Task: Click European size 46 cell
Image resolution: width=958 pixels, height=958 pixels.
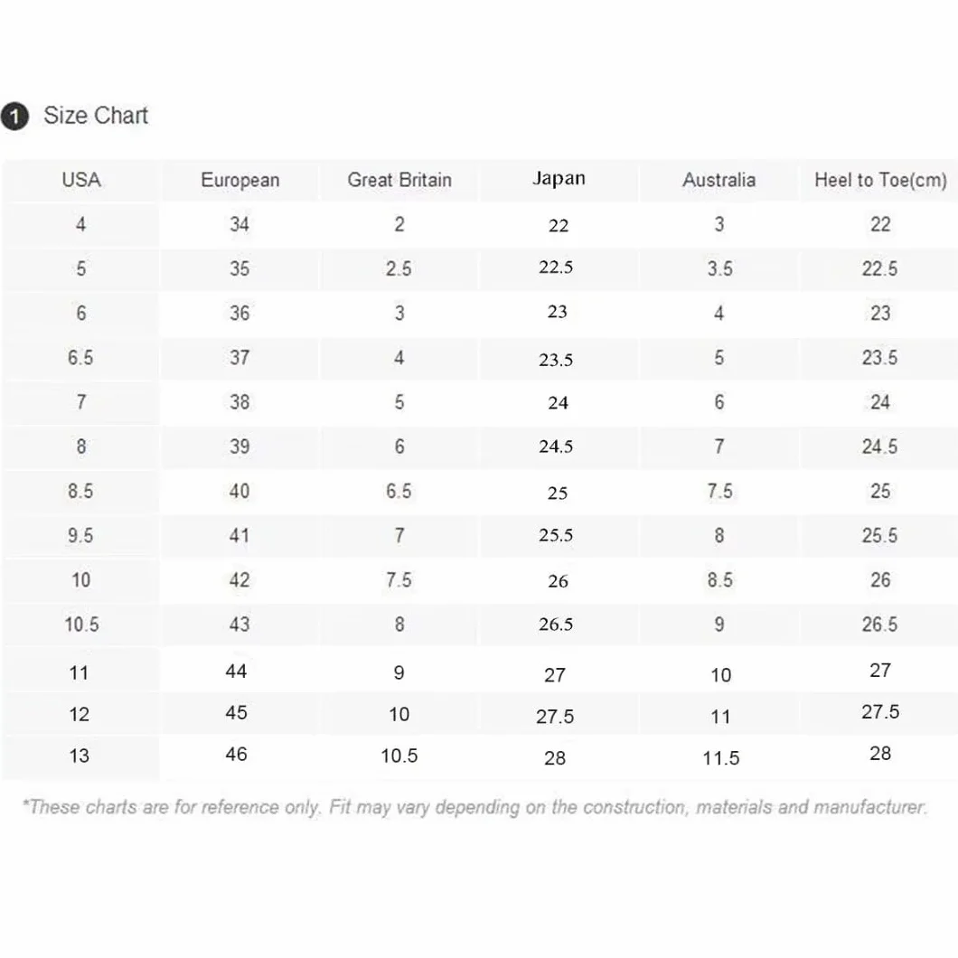Action: [x=237, y=754]
